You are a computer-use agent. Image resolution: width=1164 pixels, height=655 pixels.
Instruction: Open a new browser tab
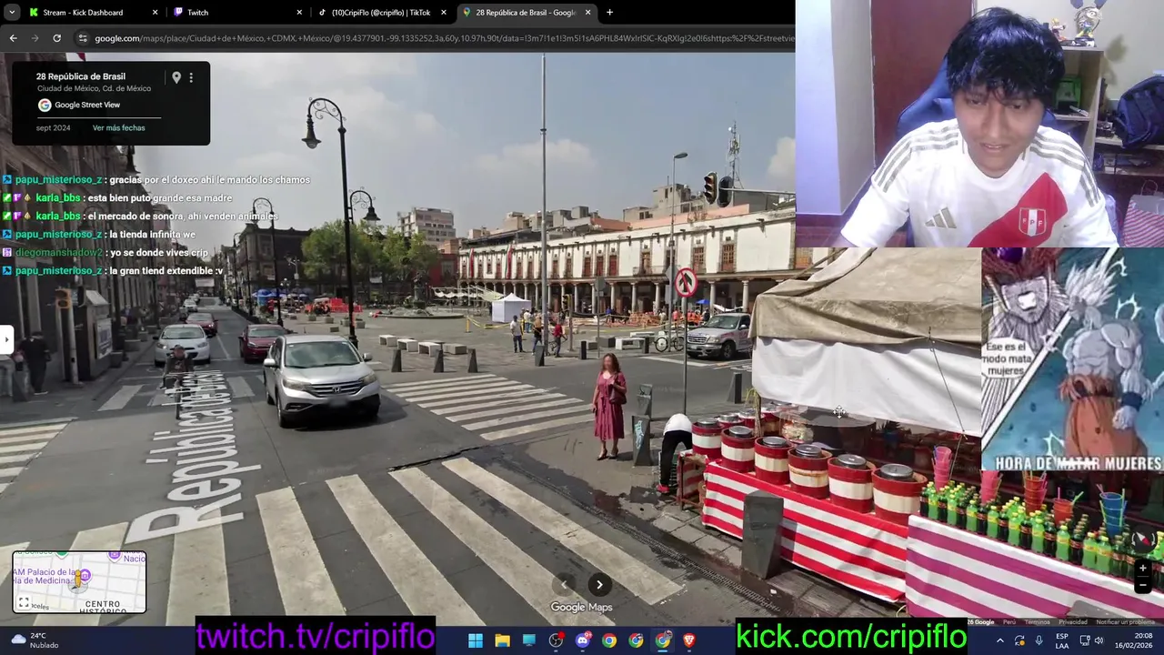(609, 12)
